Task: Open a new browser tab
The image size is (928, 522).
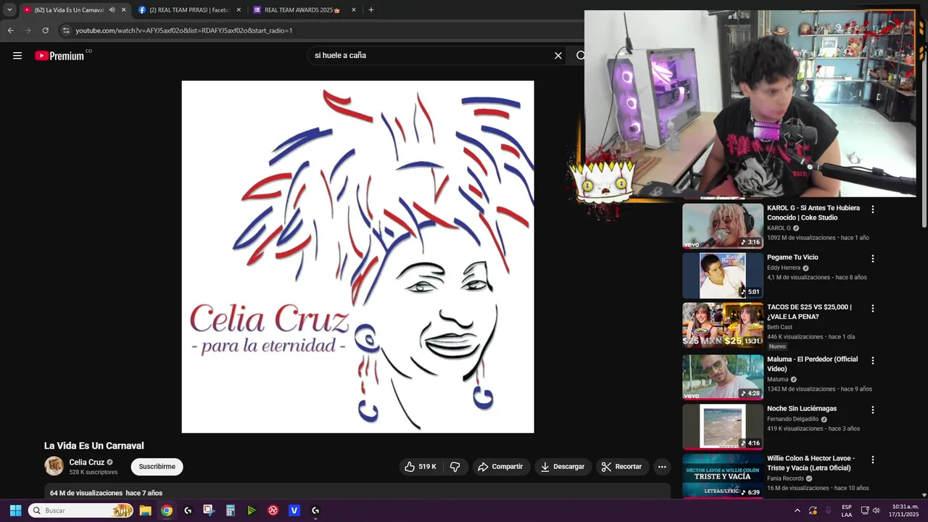Action: (x=371, y=10)
